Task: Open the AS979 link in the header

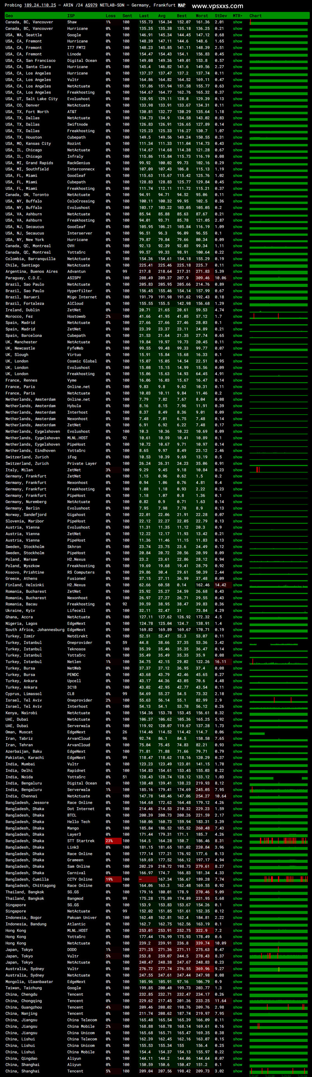Action: coord(91,5)
